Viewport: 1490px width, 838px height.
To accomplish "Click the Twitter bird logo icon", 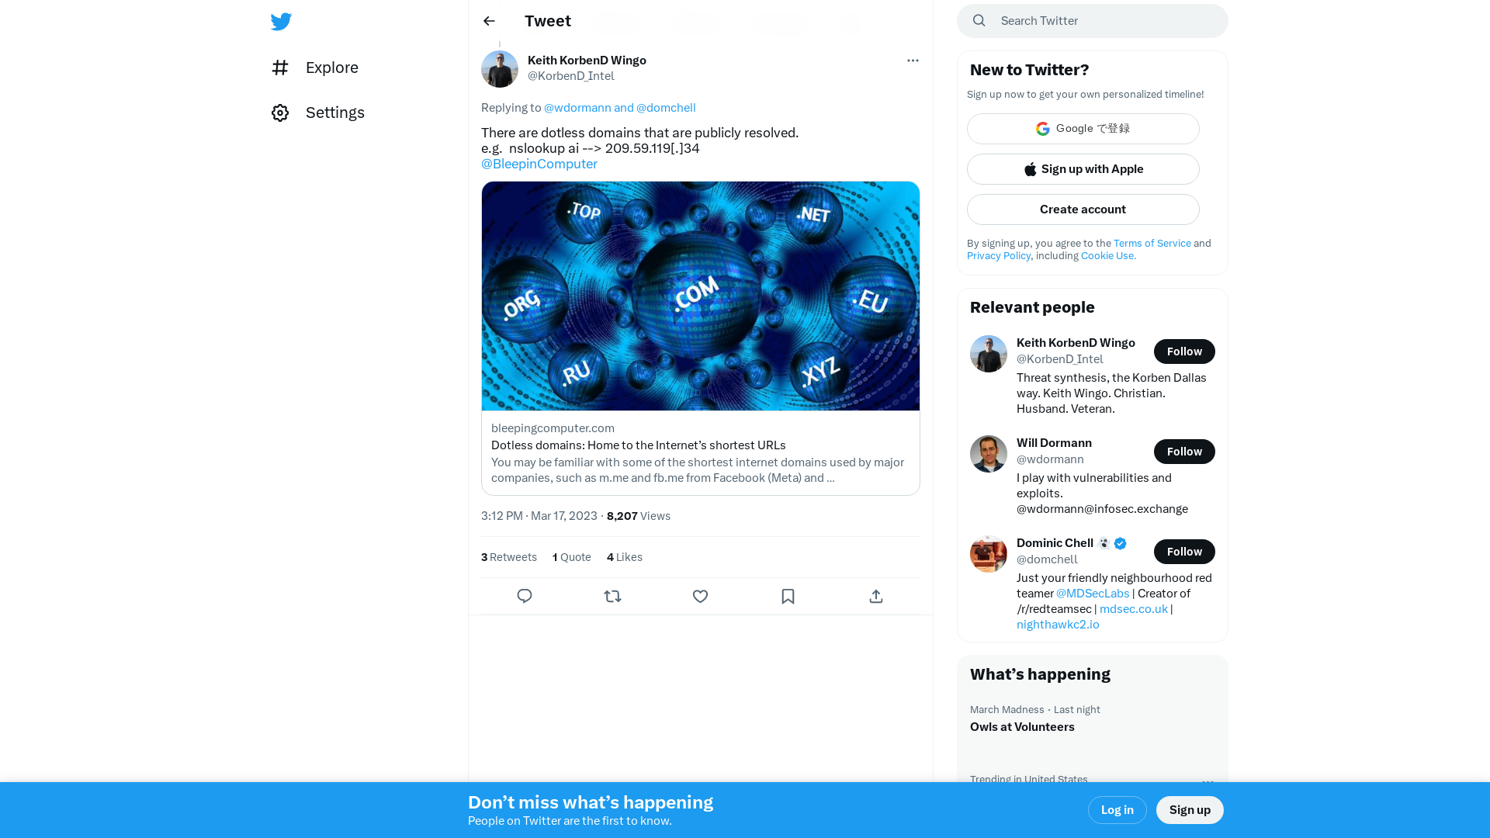I will coord(282,20).
